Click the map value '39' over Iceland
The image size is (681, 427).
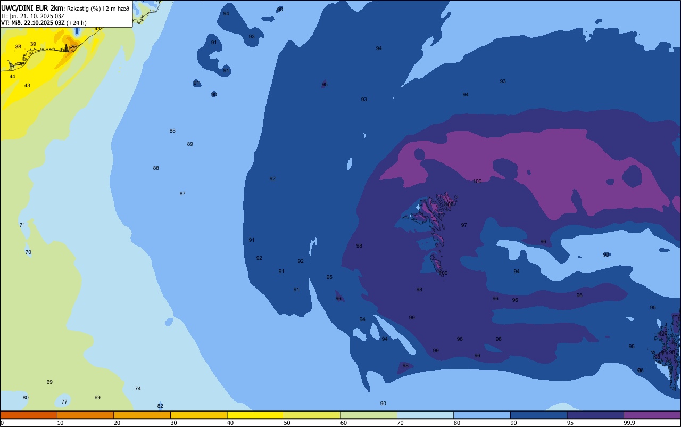[x=33, y=44]
